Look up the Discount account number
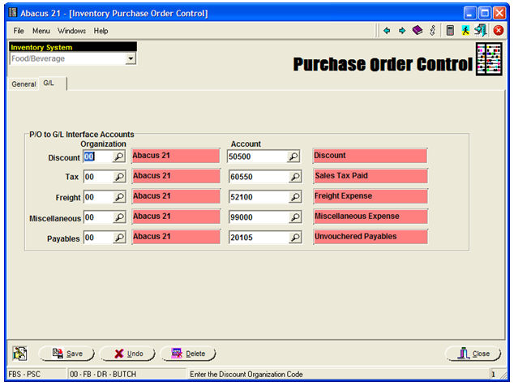This screenshot has width=514, height=386. click(x=294, y=157)
